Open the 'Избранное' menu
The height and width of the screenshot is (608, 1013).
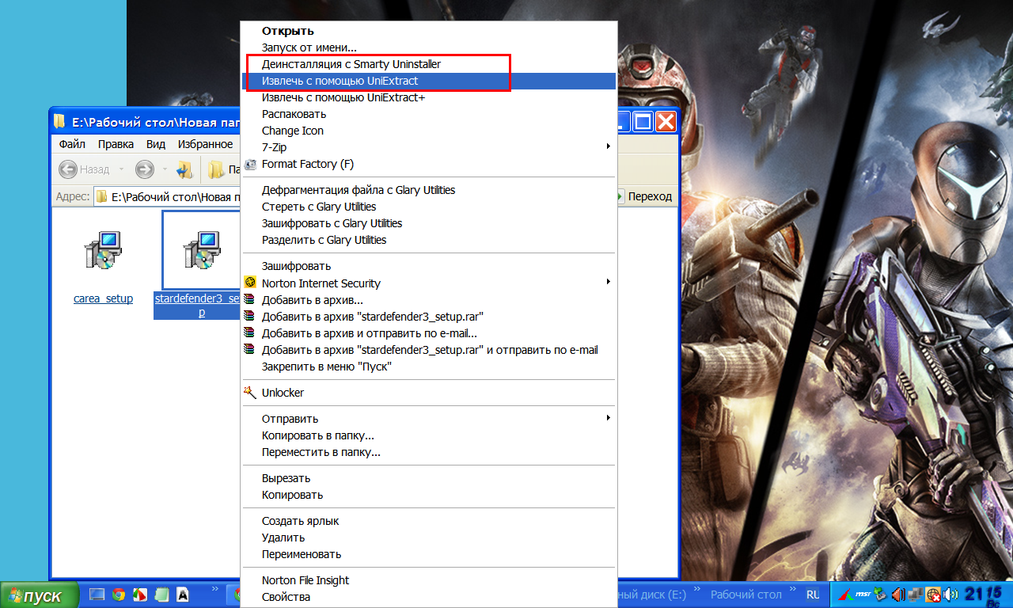(205, 144)
